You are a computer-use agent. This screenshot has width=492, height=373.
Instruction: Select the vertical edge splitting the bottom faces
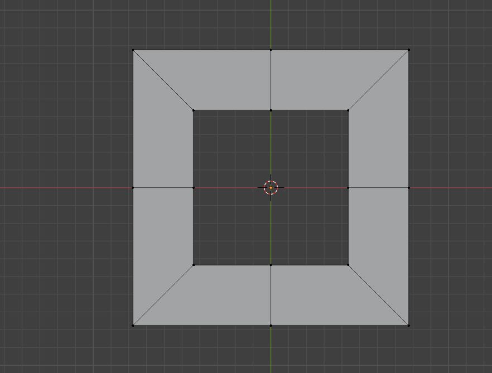pyautogui.click(x=271, y=295)
